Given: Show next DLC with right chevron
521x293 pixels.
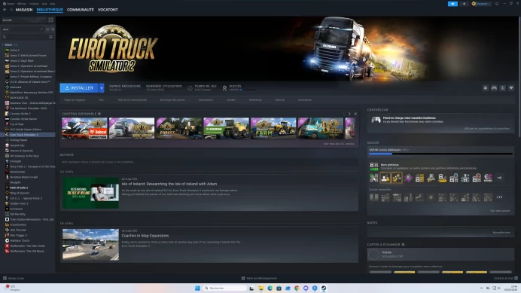Looking at the screenshot, I should 349,114.
